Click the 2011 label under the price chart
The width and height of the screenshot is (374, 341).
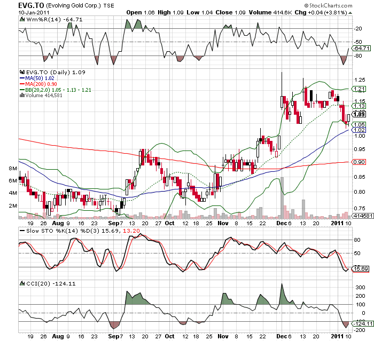click(337, 223)
